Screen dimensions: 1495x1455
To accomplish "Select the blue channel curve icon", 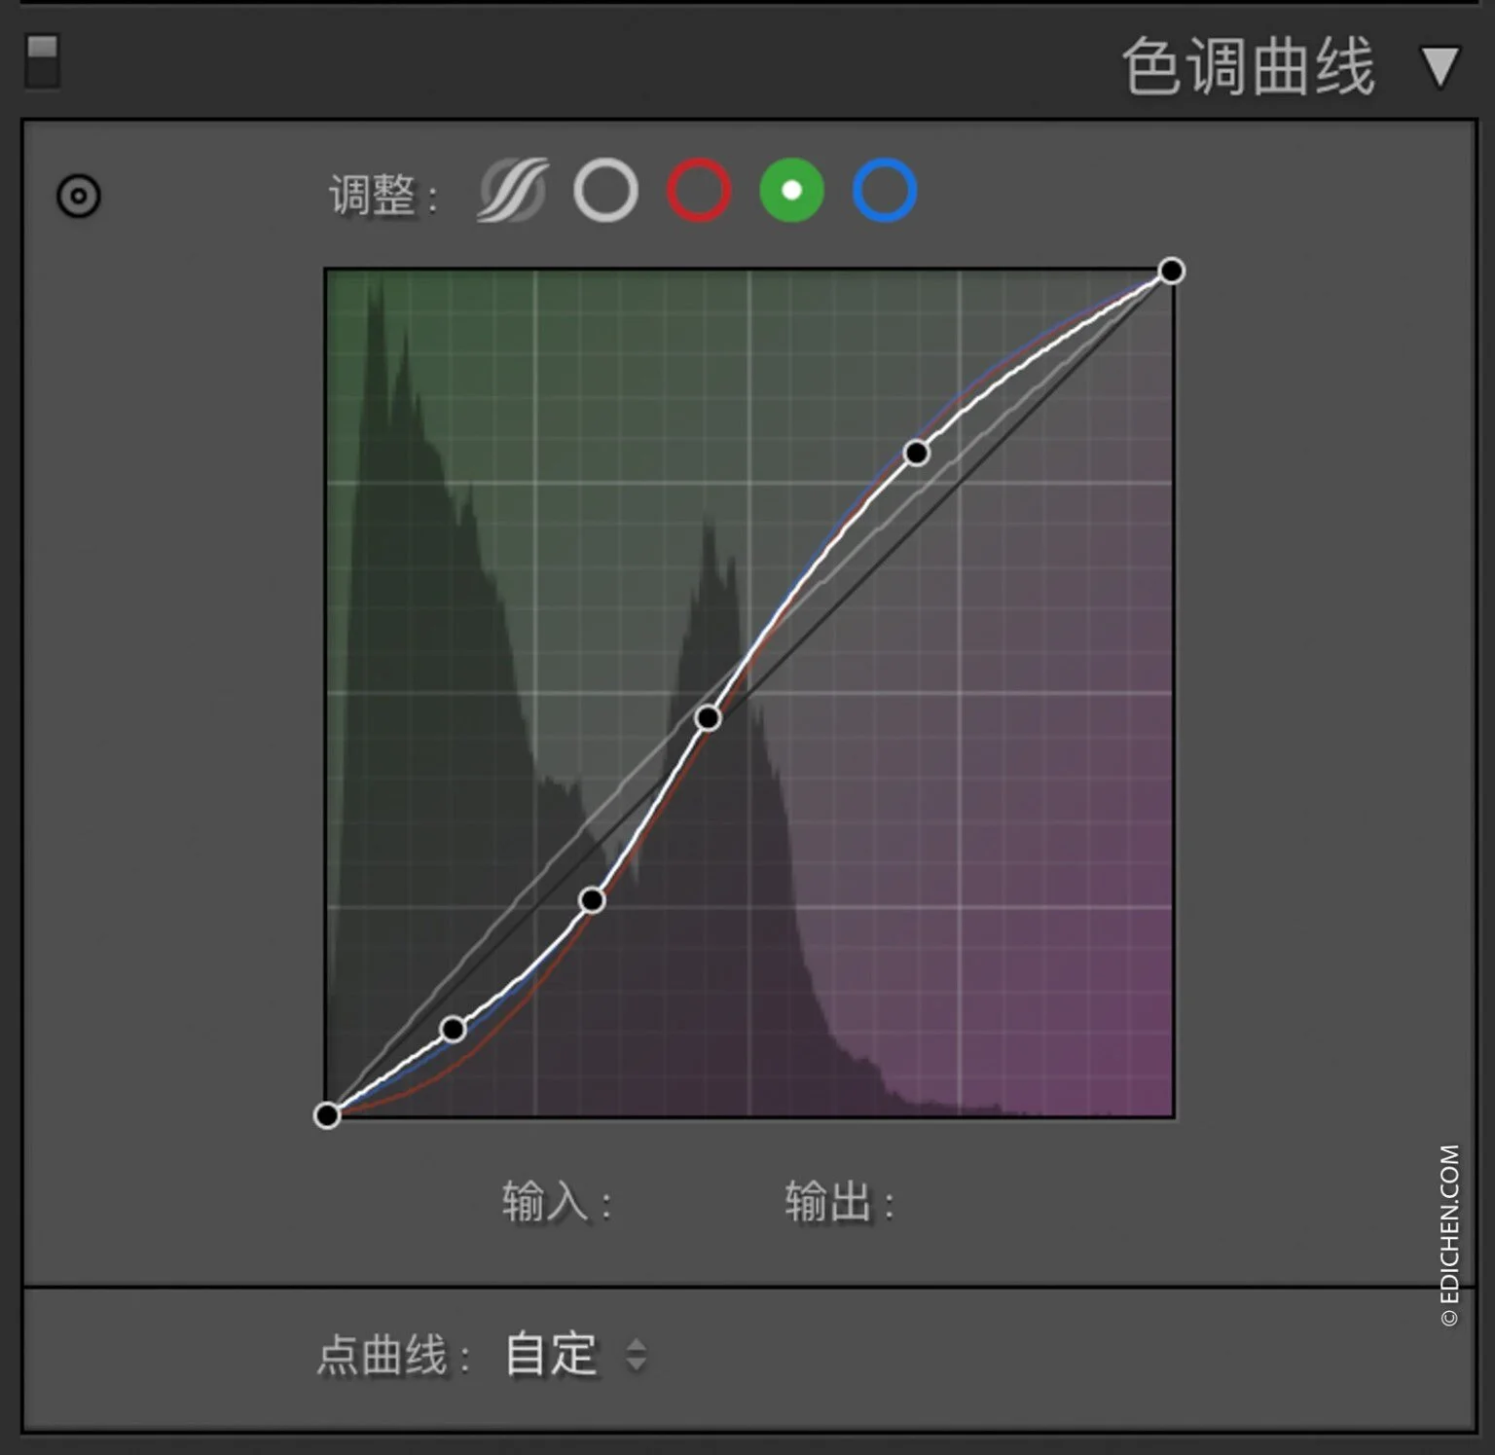I will click(886, 192).
